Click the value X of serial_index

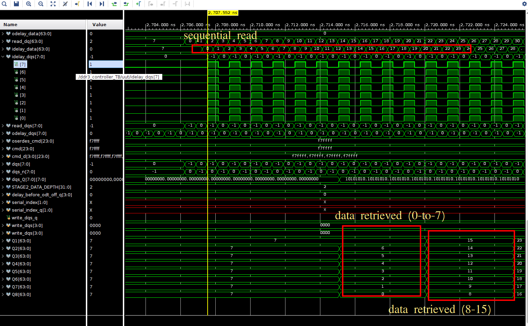tap(91, 203)
